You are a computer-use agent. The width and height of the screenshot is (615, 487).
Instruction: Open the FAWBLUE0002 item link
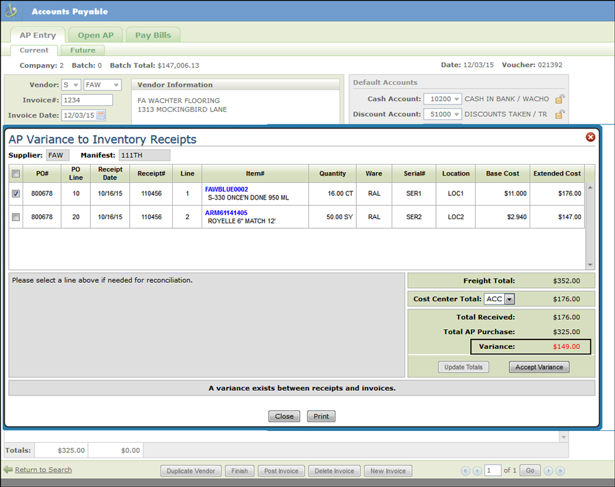tap(226, 189)
